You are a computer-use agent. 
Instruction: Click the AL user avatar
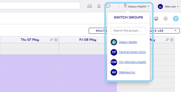pyautogui.click(x=160, y=6)
